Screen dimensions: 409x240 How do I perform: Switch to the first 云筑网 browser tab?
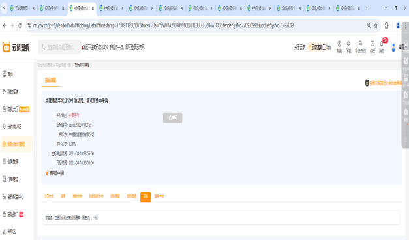point(22,8)
